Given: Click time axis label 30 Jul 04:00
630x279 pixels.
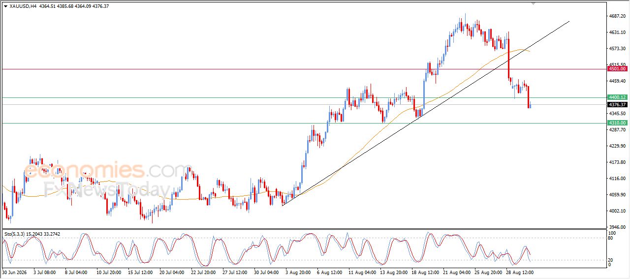Looking at the screenshot, I should 266,272.
